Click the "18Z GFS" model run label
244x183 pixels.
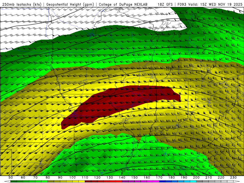pos(165,5)
